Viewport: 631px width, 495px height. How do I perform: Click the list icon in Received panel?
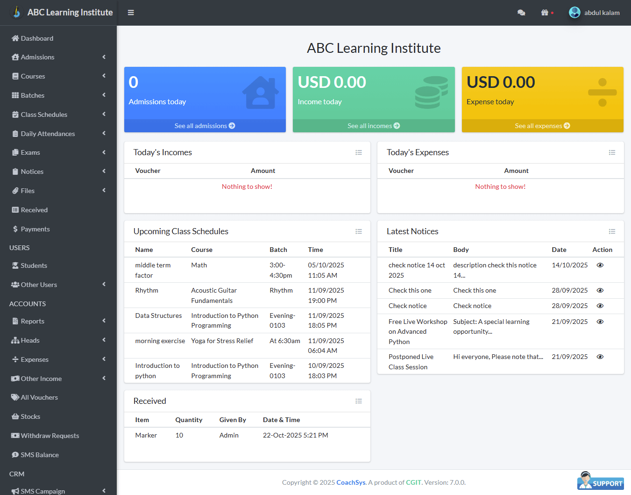[x=359, y=401]
